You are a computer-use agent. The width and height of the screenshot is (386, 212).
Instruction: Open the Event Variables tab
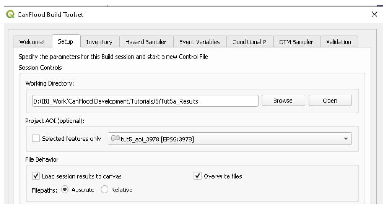coord(199,42)
